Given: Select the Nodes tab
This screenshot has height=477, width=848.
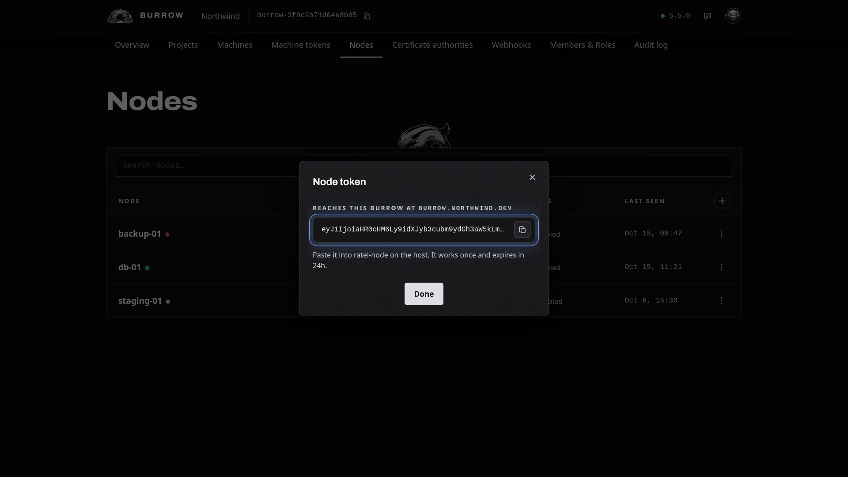Looking at the screenshot, I should (x=361, y=45).
